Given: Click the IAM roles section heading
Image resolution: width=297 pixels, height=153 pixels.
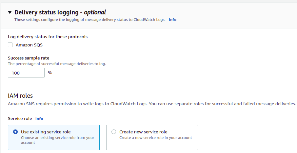Looking at the screenshot, I should [x=20, y=96].
